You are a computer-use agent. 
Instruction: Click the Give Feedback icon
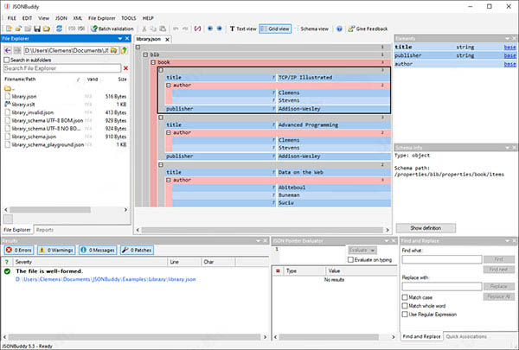pyautogui.click(x=350, y=29)
